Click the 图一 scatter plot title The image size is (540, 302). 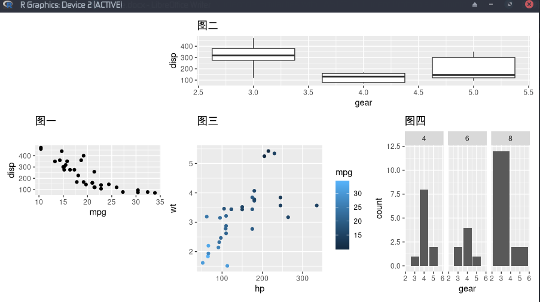tap(45, 121)
